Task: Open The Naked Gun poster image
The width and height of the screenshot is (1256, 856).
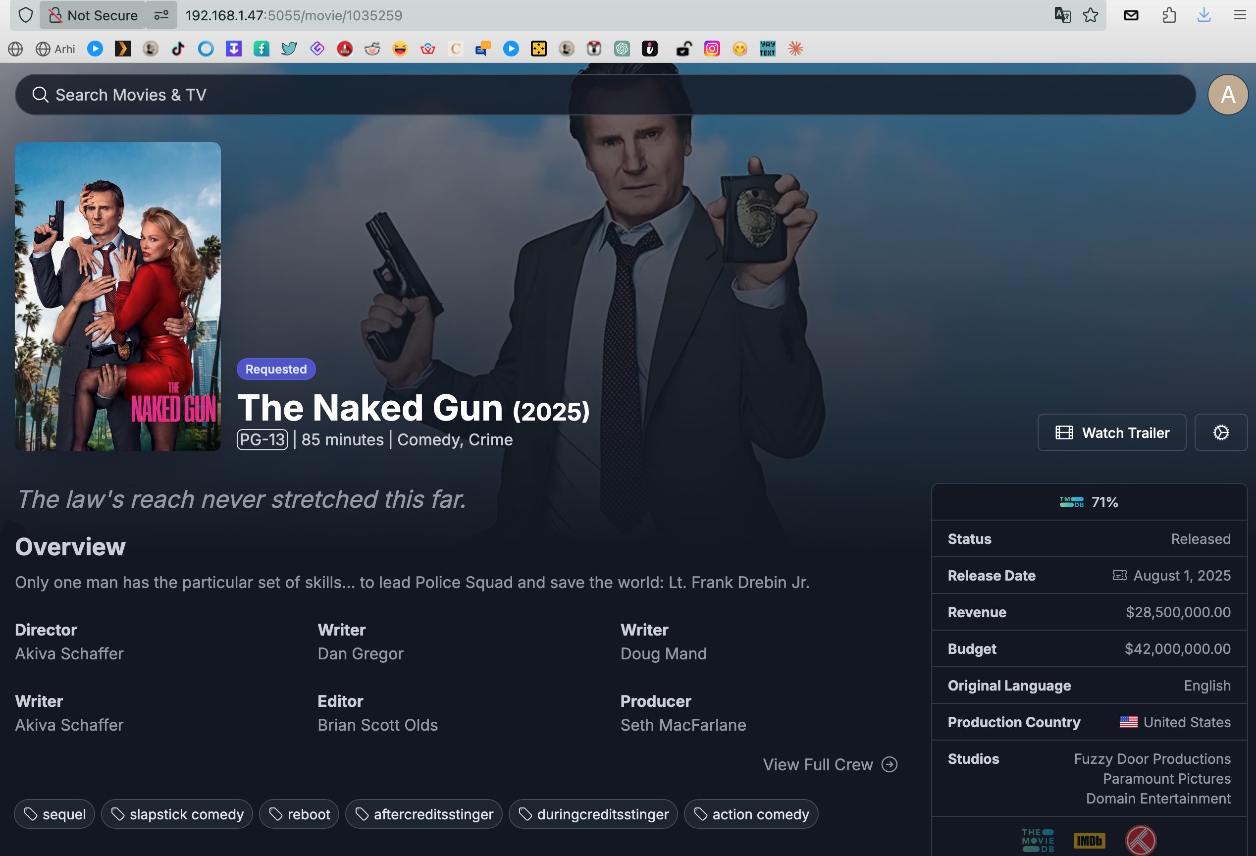Action: 118,297
